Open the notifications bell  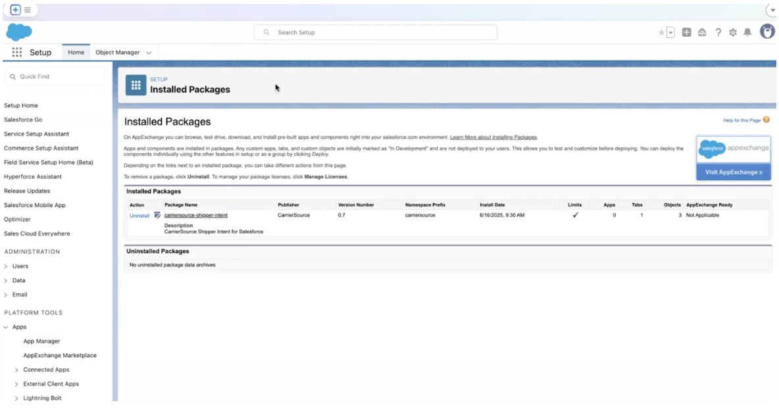(x=747, y=33)
